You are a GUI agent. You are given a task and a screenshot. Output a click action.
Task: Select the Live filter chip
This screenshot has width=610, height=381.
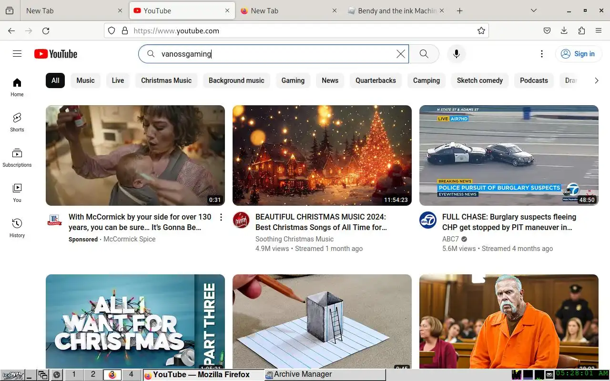118,80
